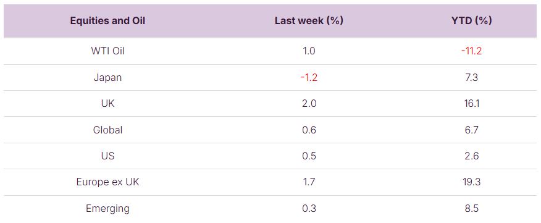Viewport: 541px width, 223px height.
Task: Click UK's 2.0 last week value
Action: tap(309, 104)
